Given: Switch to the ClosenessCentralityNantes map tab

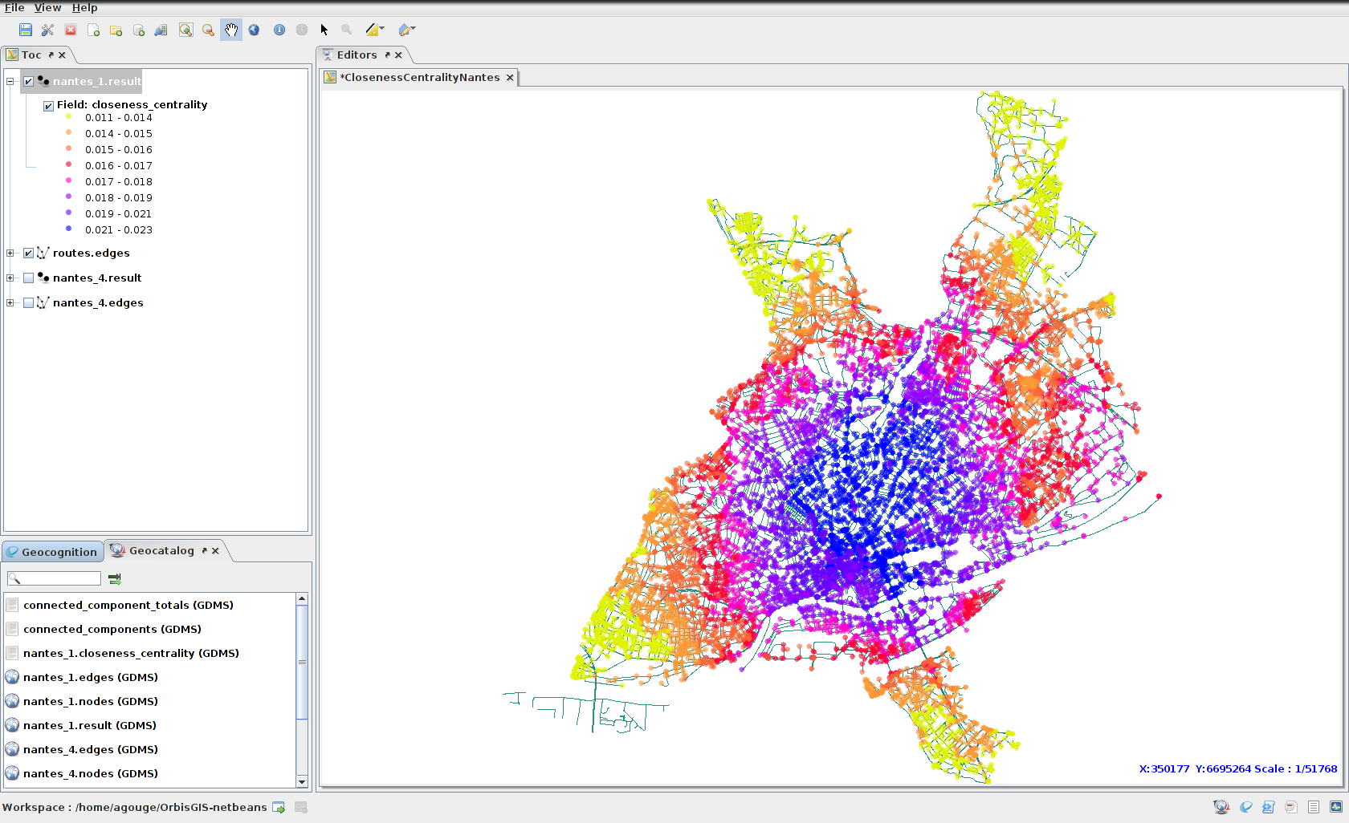Looking at the screenshot, I should tap(421, 77).
